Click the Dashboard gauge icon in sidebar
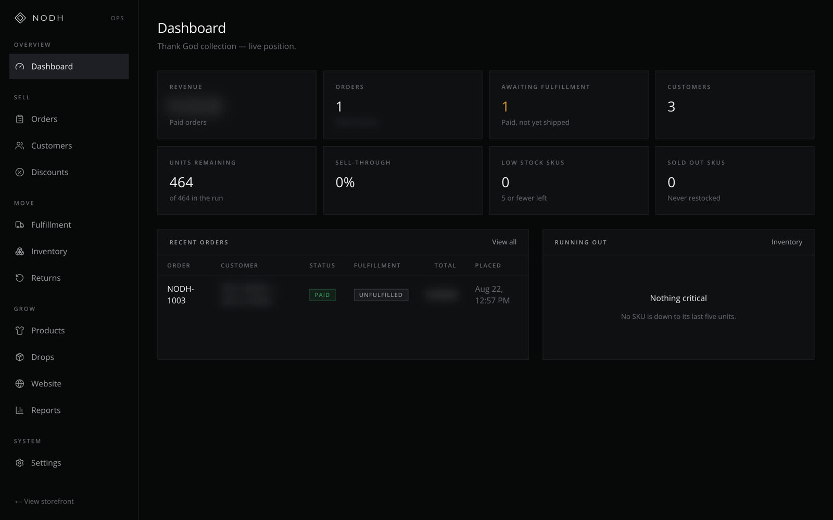 pyautogui.click(x=20, y=67)
